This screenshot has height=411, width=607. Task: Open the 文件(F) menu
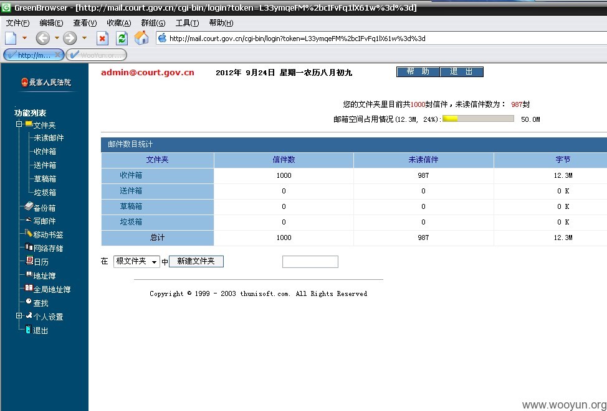click(x=18, y=23)
